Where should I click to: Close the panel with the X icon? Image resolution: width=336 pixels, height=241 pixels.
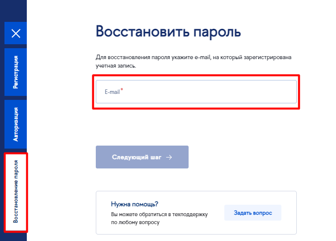pos(16,34)
